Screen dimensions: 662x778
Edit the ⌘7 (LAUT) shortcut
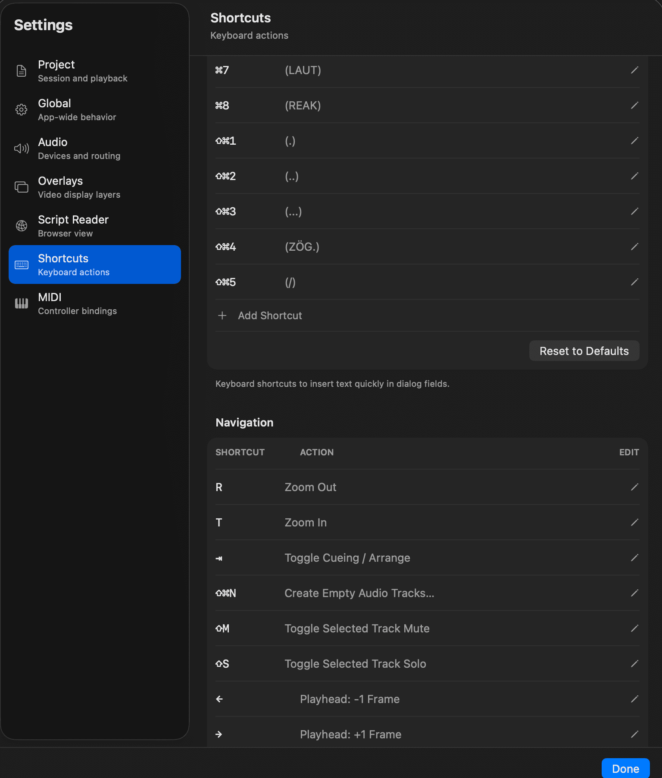(634, 70)
